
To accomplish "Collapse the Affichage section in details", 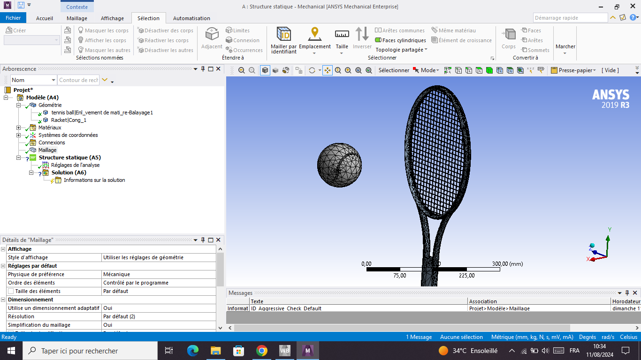I will click(3, 249).
